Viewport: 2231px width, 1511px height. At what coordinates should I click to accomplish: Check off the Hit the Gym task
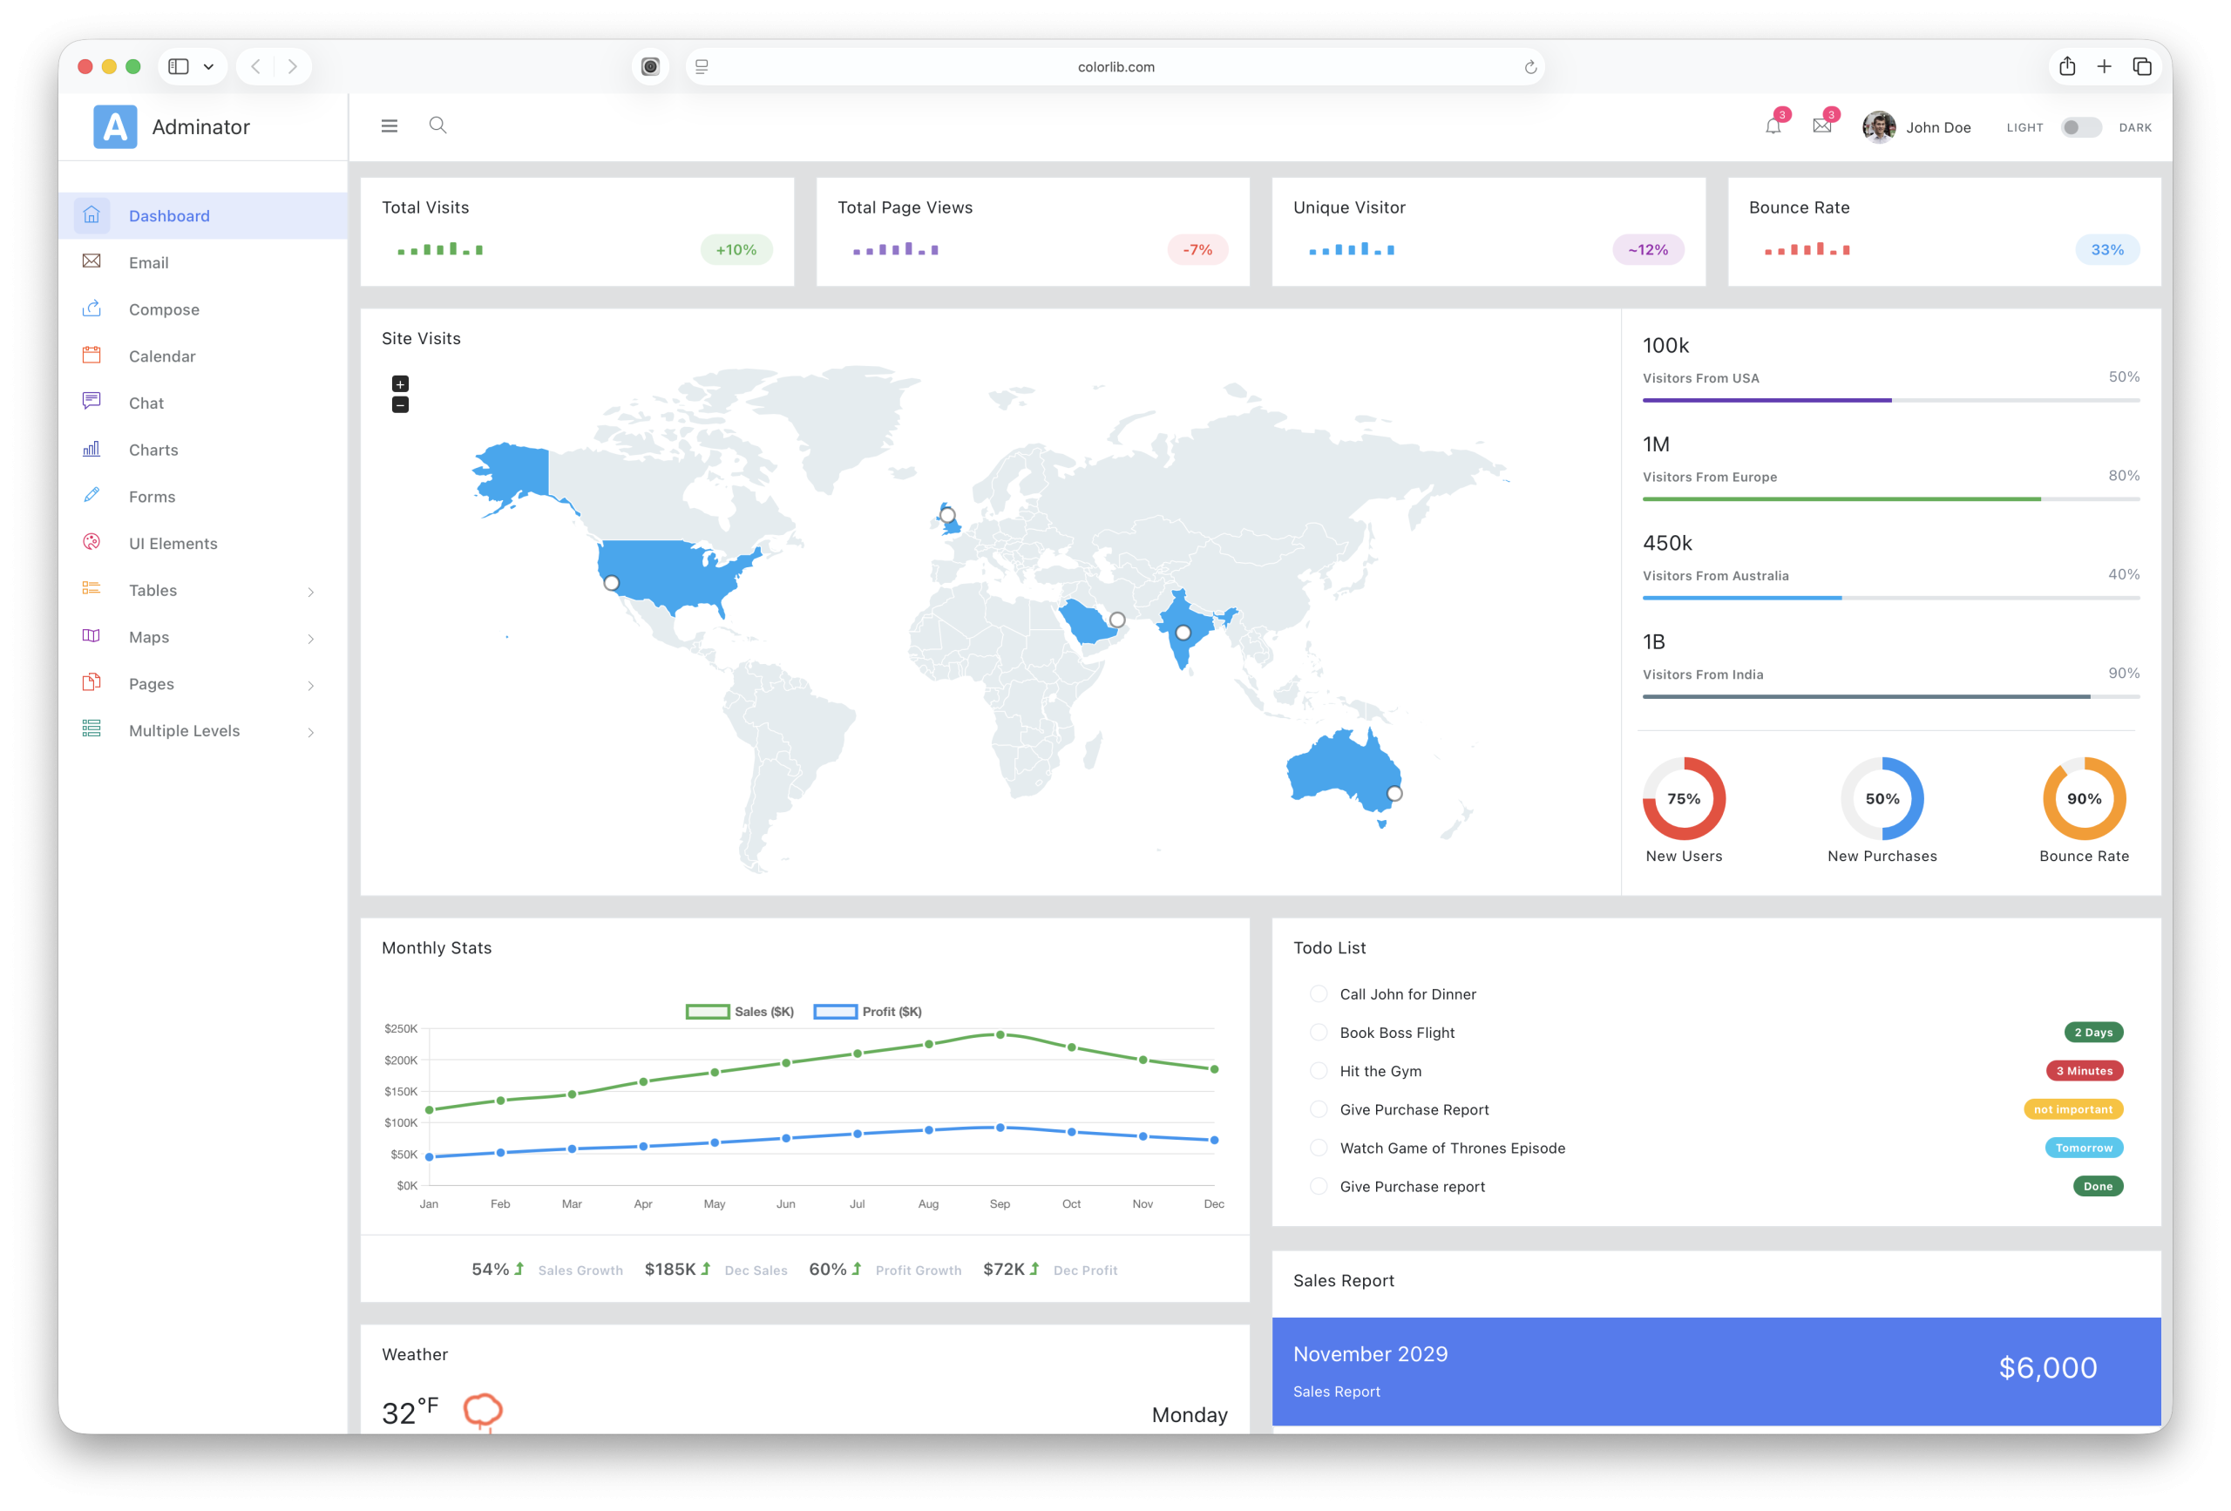pos(1318,1070)
